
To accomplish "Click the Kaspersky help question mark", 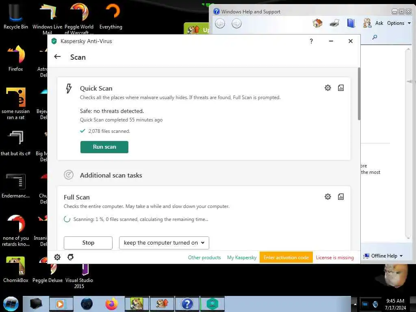I will pyautogui.click(x=311, y=41).
